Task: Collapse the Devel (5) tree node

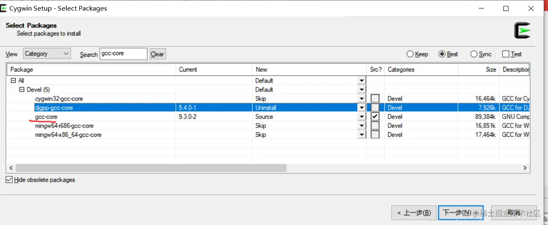Action: (22, 89)
